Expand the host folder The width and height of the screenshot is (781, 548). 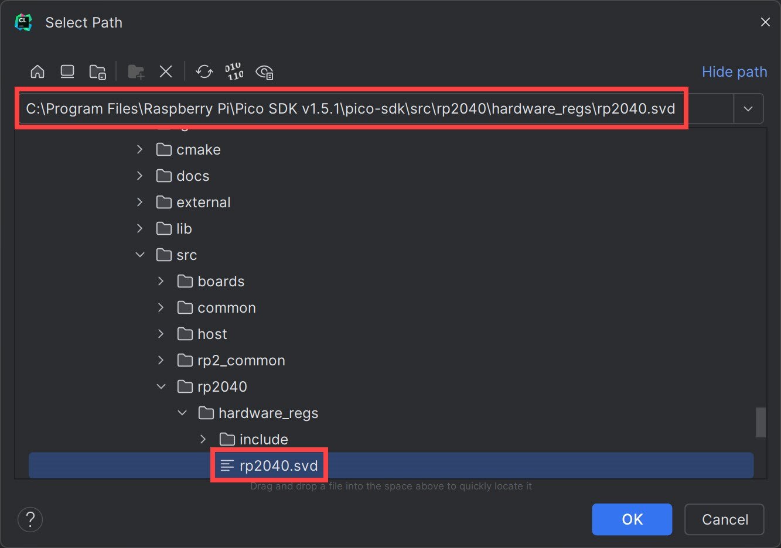pos(161,334)
